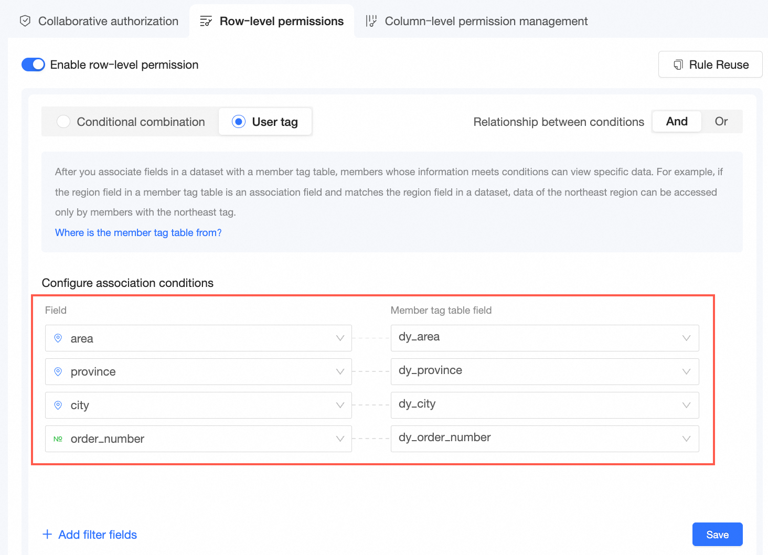Image resolution: width=768 pixels, height=555 pixels.
Task: Expand the dy_order_number dropdown arrow
Action: click(686, 439)
